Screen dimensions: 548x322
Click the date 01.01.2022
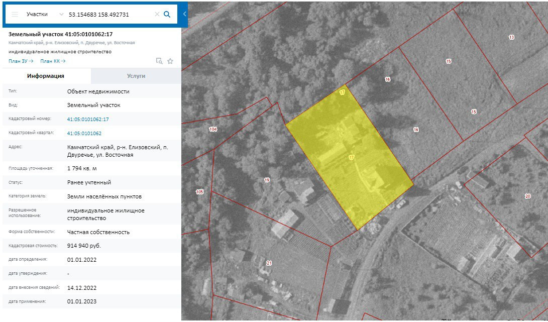click(82, 260)
